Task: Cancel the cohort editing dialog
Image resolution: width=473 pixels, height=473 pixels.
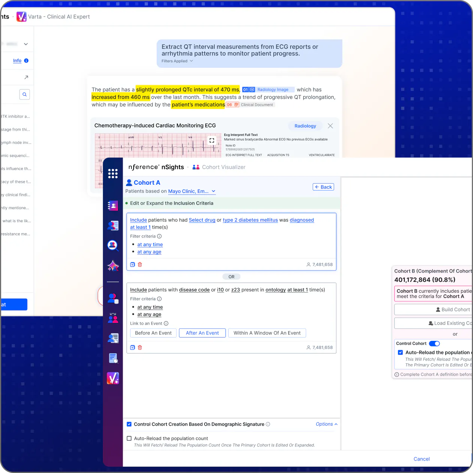Action: pyautogui.click(x=422, y=459)
